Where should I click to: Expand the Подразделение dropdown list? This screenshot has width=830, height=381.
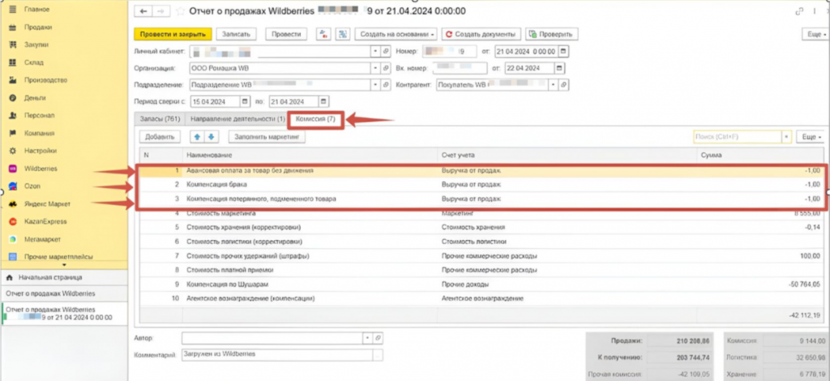(375, 84)
